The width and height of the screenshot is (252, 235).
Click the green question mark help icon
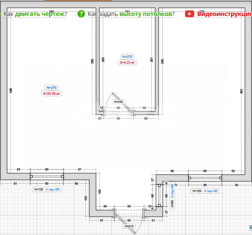81,14
